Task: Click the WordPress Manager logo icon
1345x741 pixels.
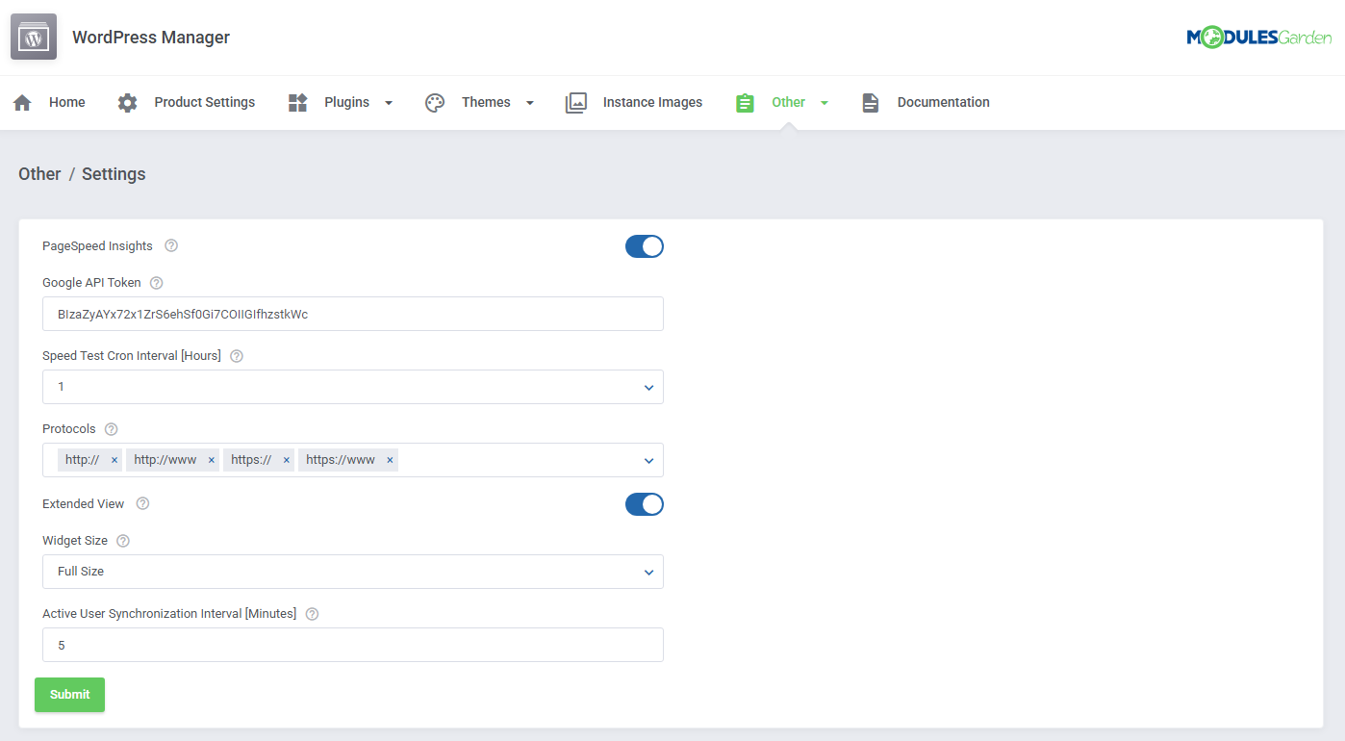Action: point(33,36)
